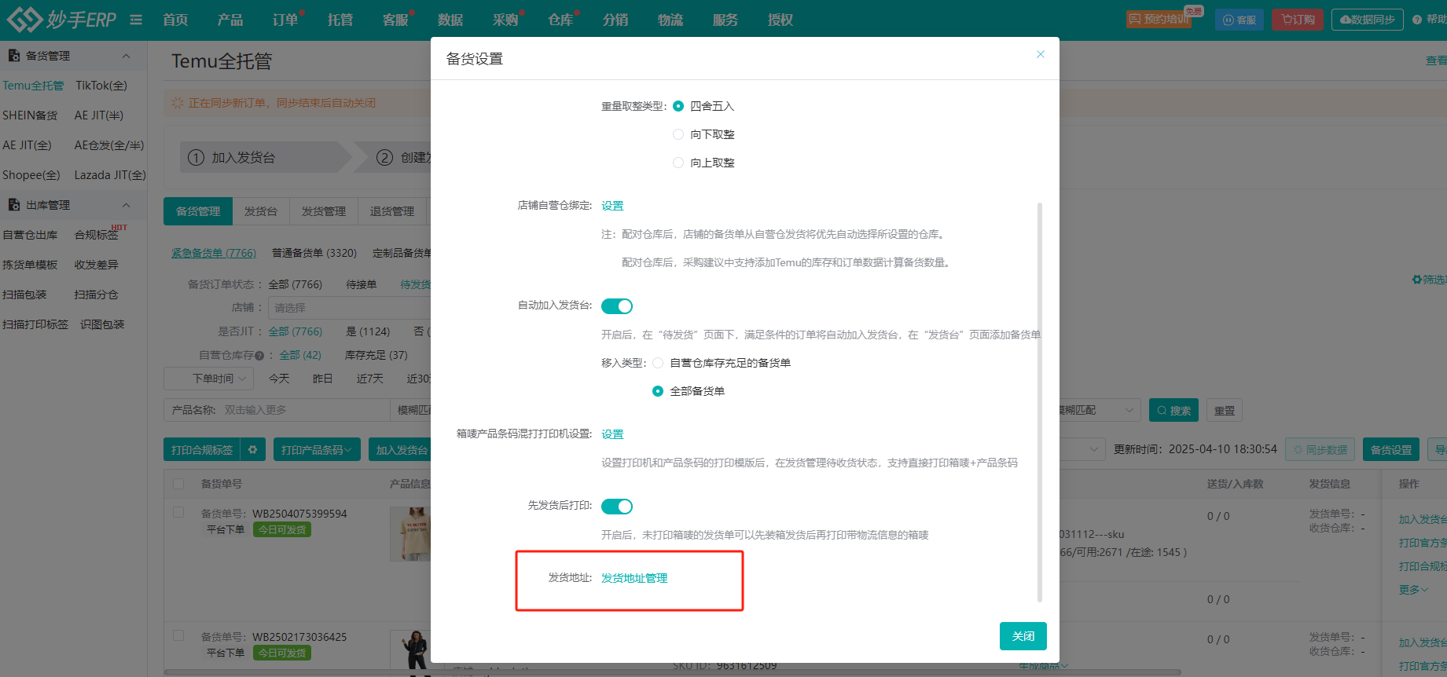The width and height of the screenshot is (1447, 677).
Task: Open 采购 in the top navigation
Action: (505, 20)
